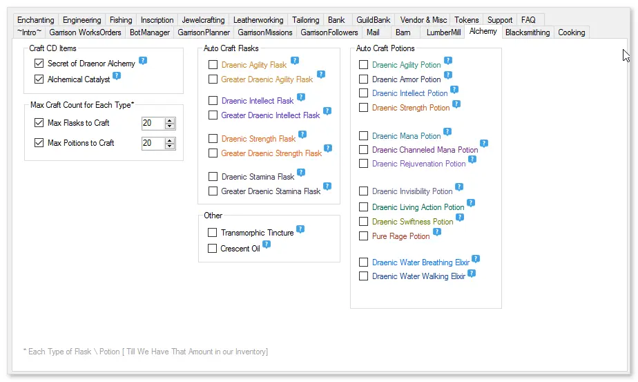
Task: Tick the Draenic Swiftness Potion checkbox
Action: click(363, 222)
